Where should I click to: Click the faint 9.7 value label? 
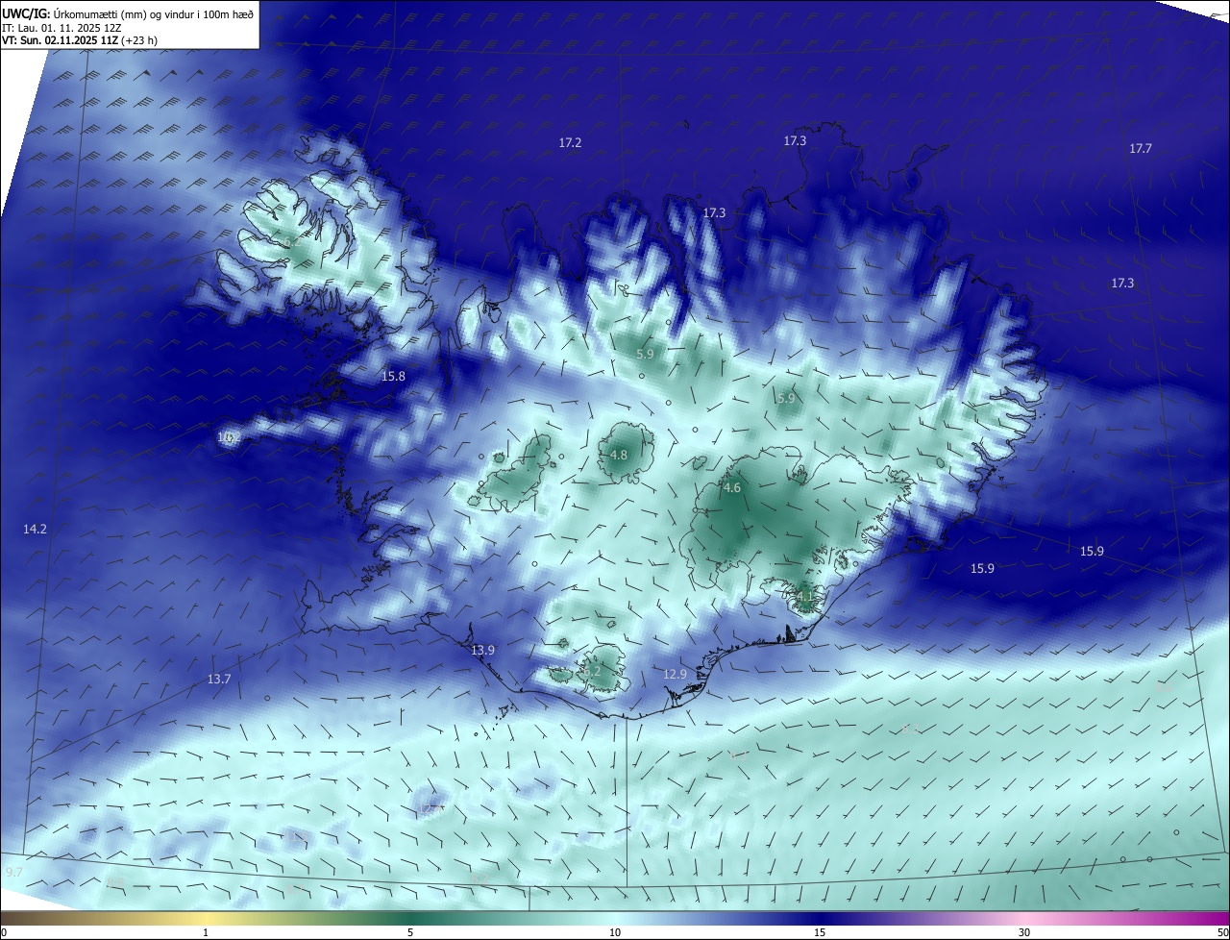pos(13,872)
